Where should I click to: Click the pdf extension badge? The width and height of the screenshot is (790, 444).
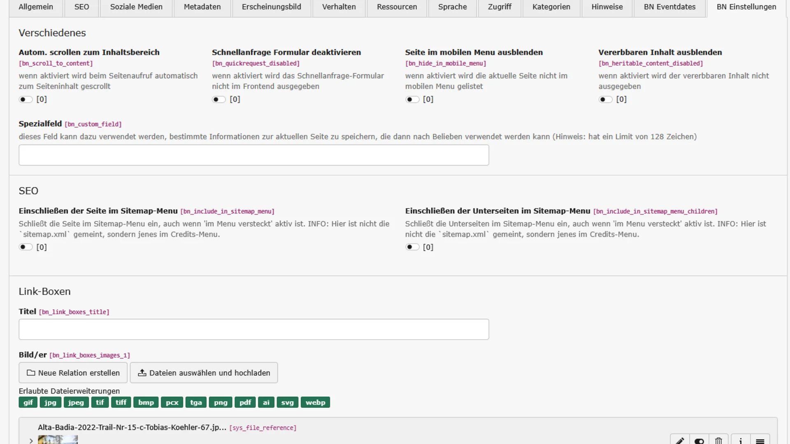click(x=245, y=402)
